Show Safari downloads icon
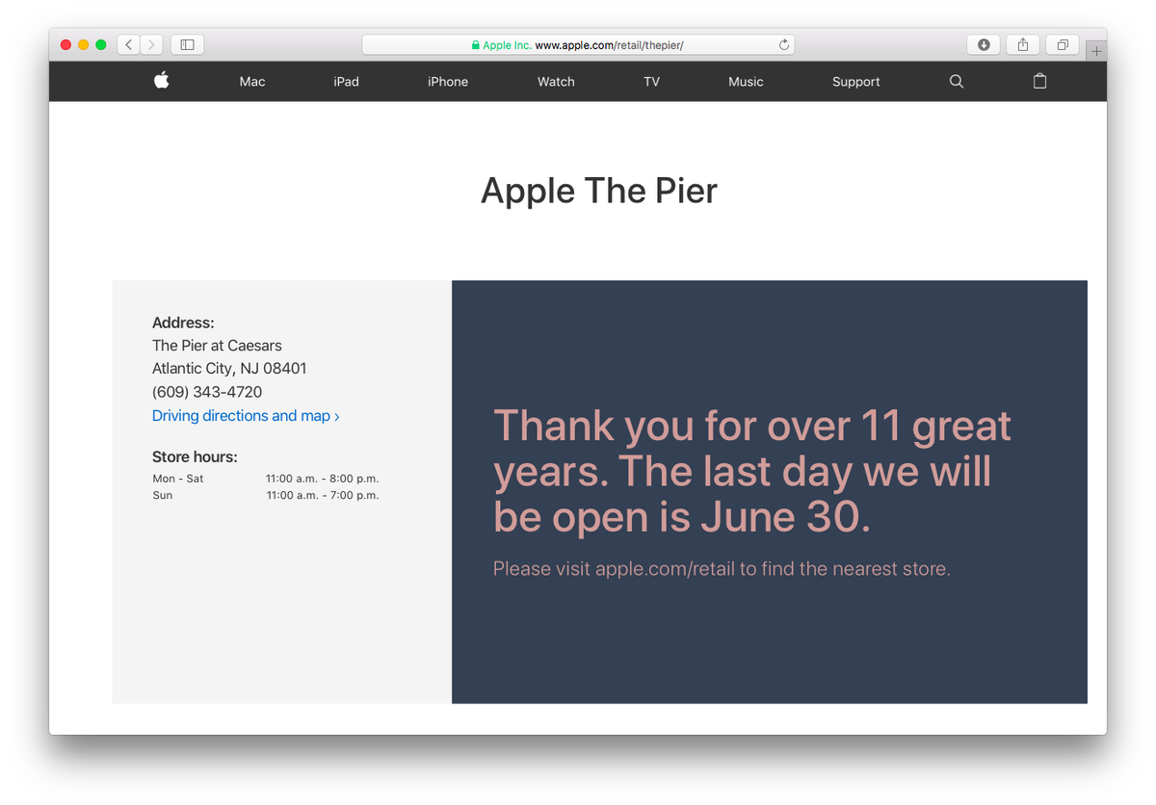The width and height of the screenshot is (1156, 805). (x=984, y=44)
